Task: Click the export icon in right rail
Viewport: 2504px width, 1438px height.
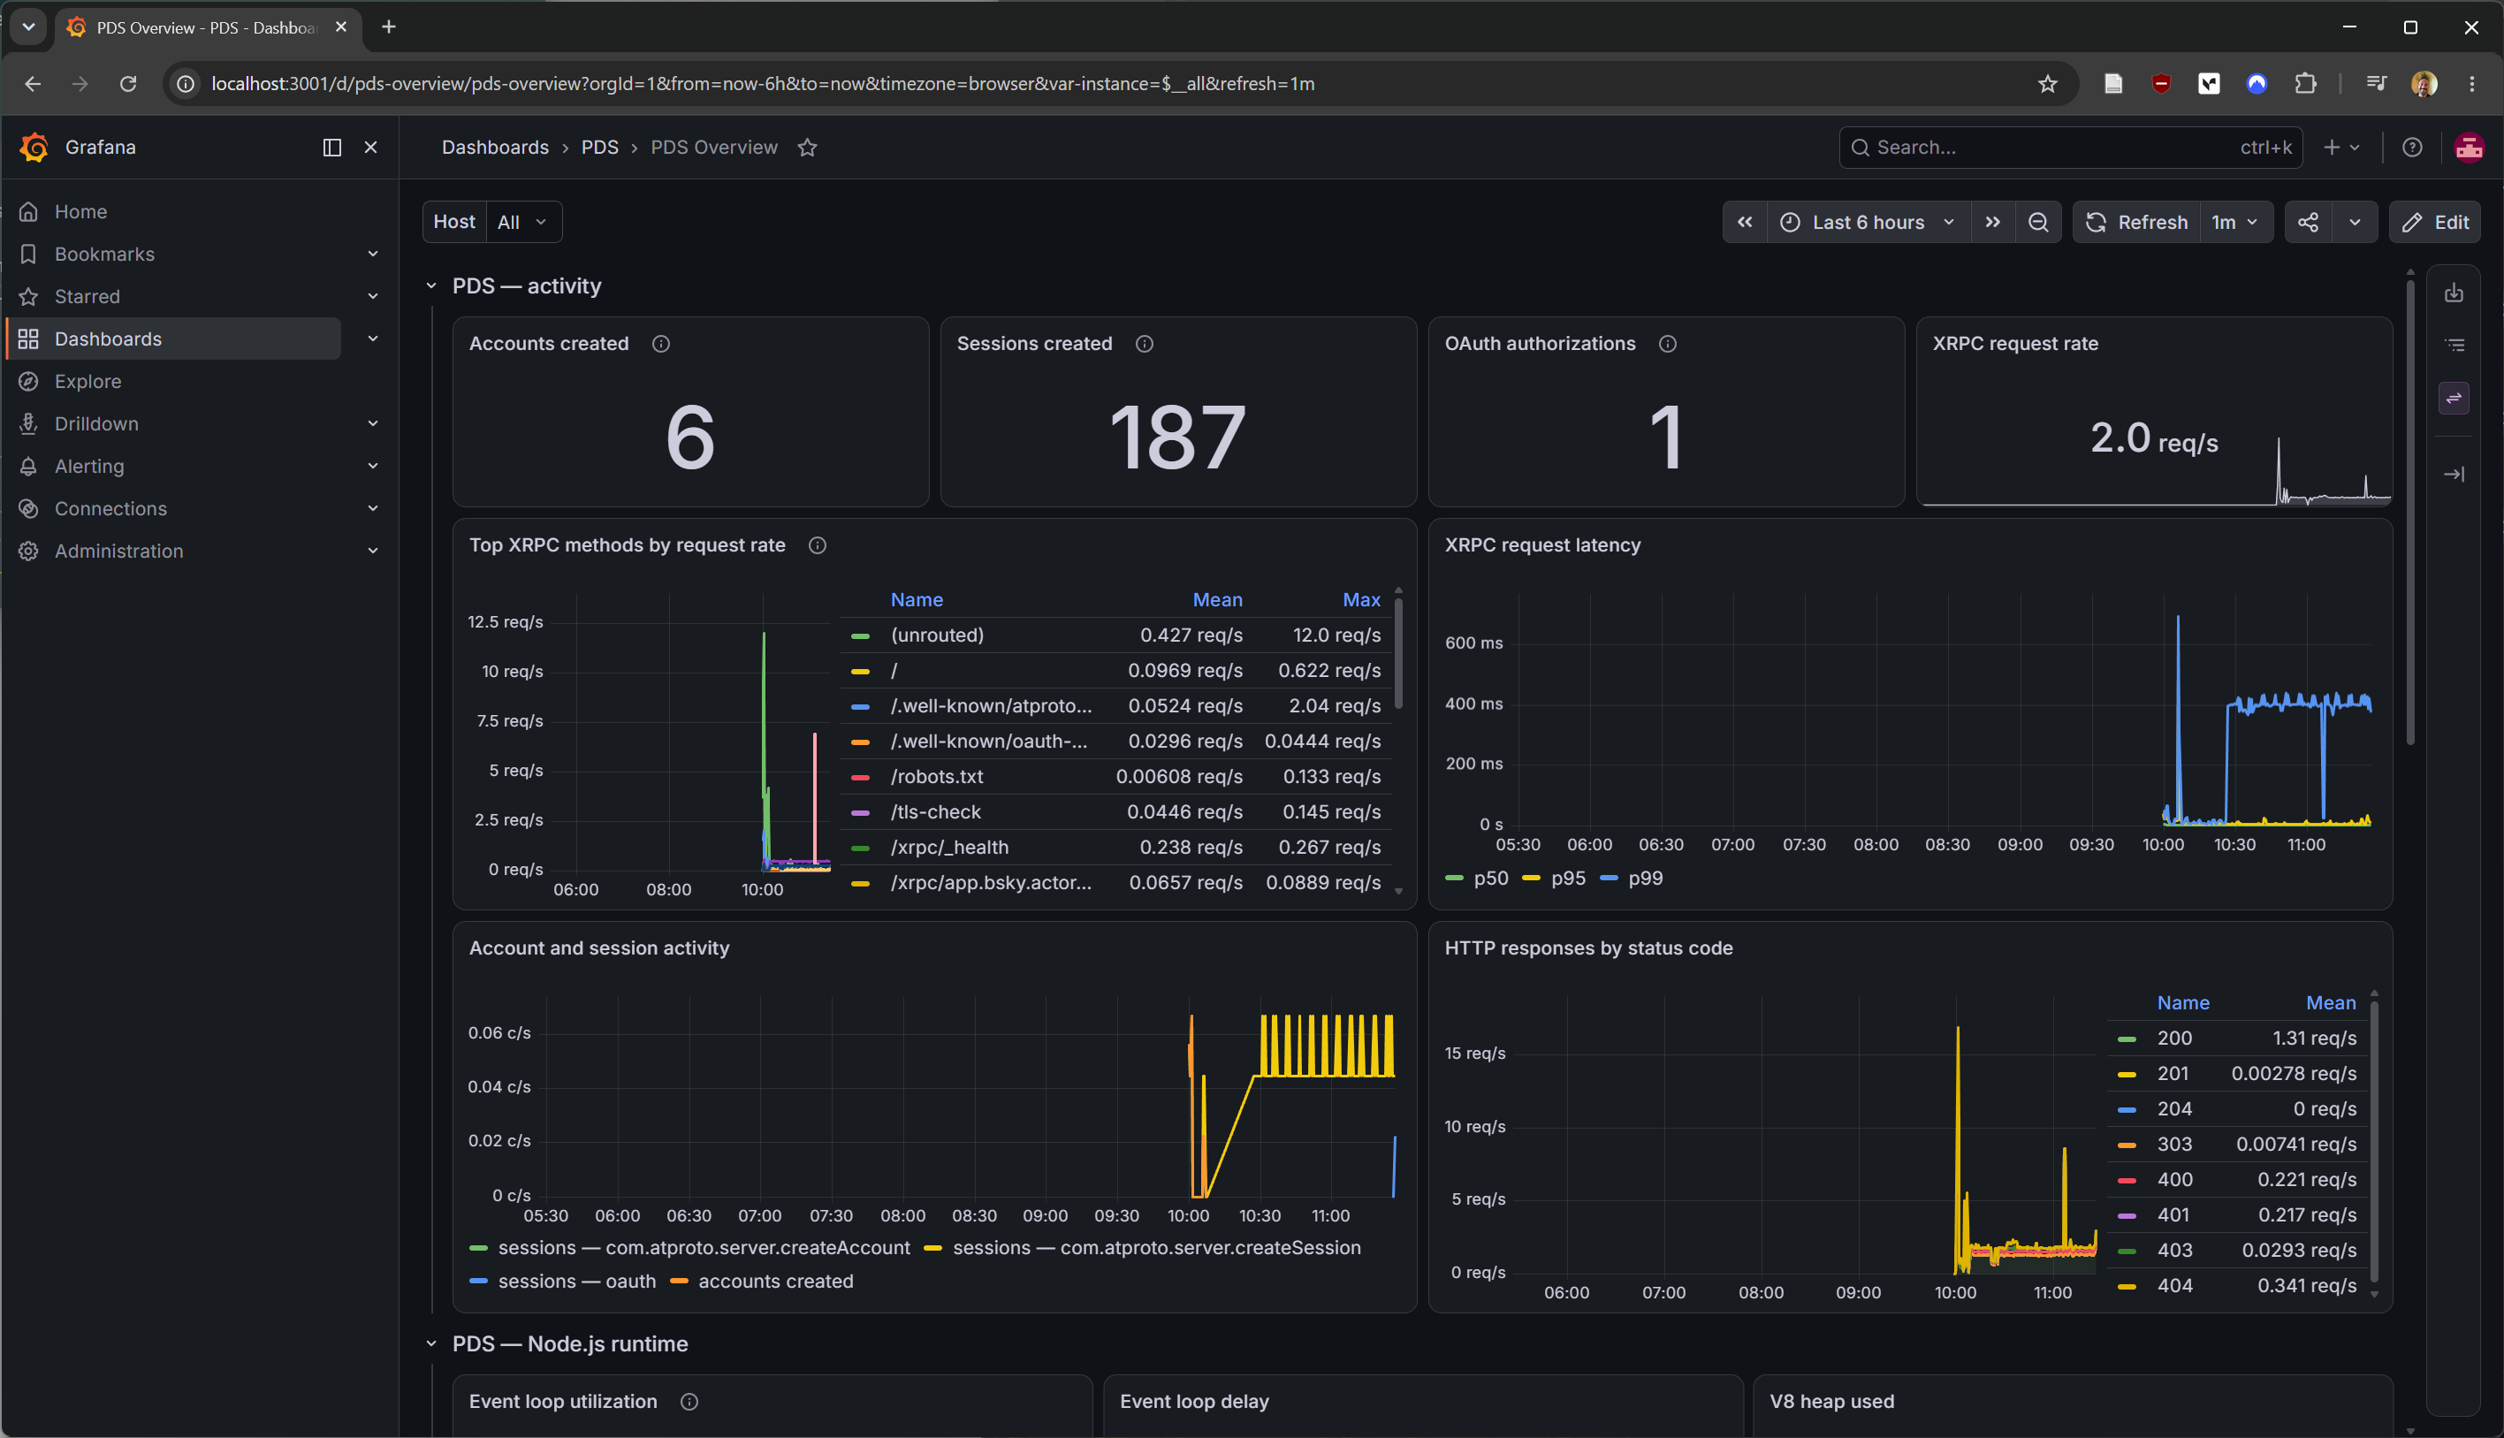Action: click(2454, 293)
